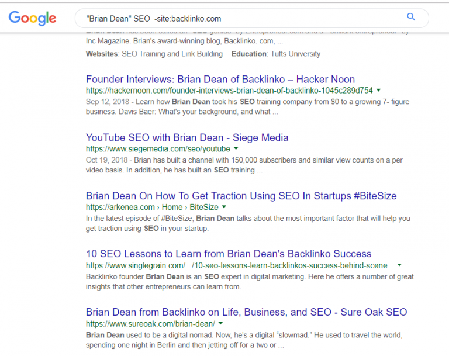The height and width of the screenshot is (356, 449).
Task: Click the green hackernoon.com URL text
Action: click(229, 91)
